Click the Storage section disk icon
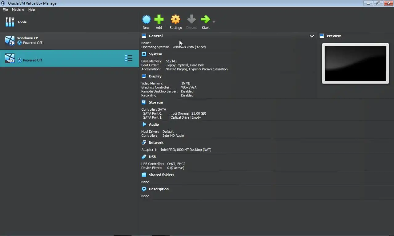 pos(144,102)
